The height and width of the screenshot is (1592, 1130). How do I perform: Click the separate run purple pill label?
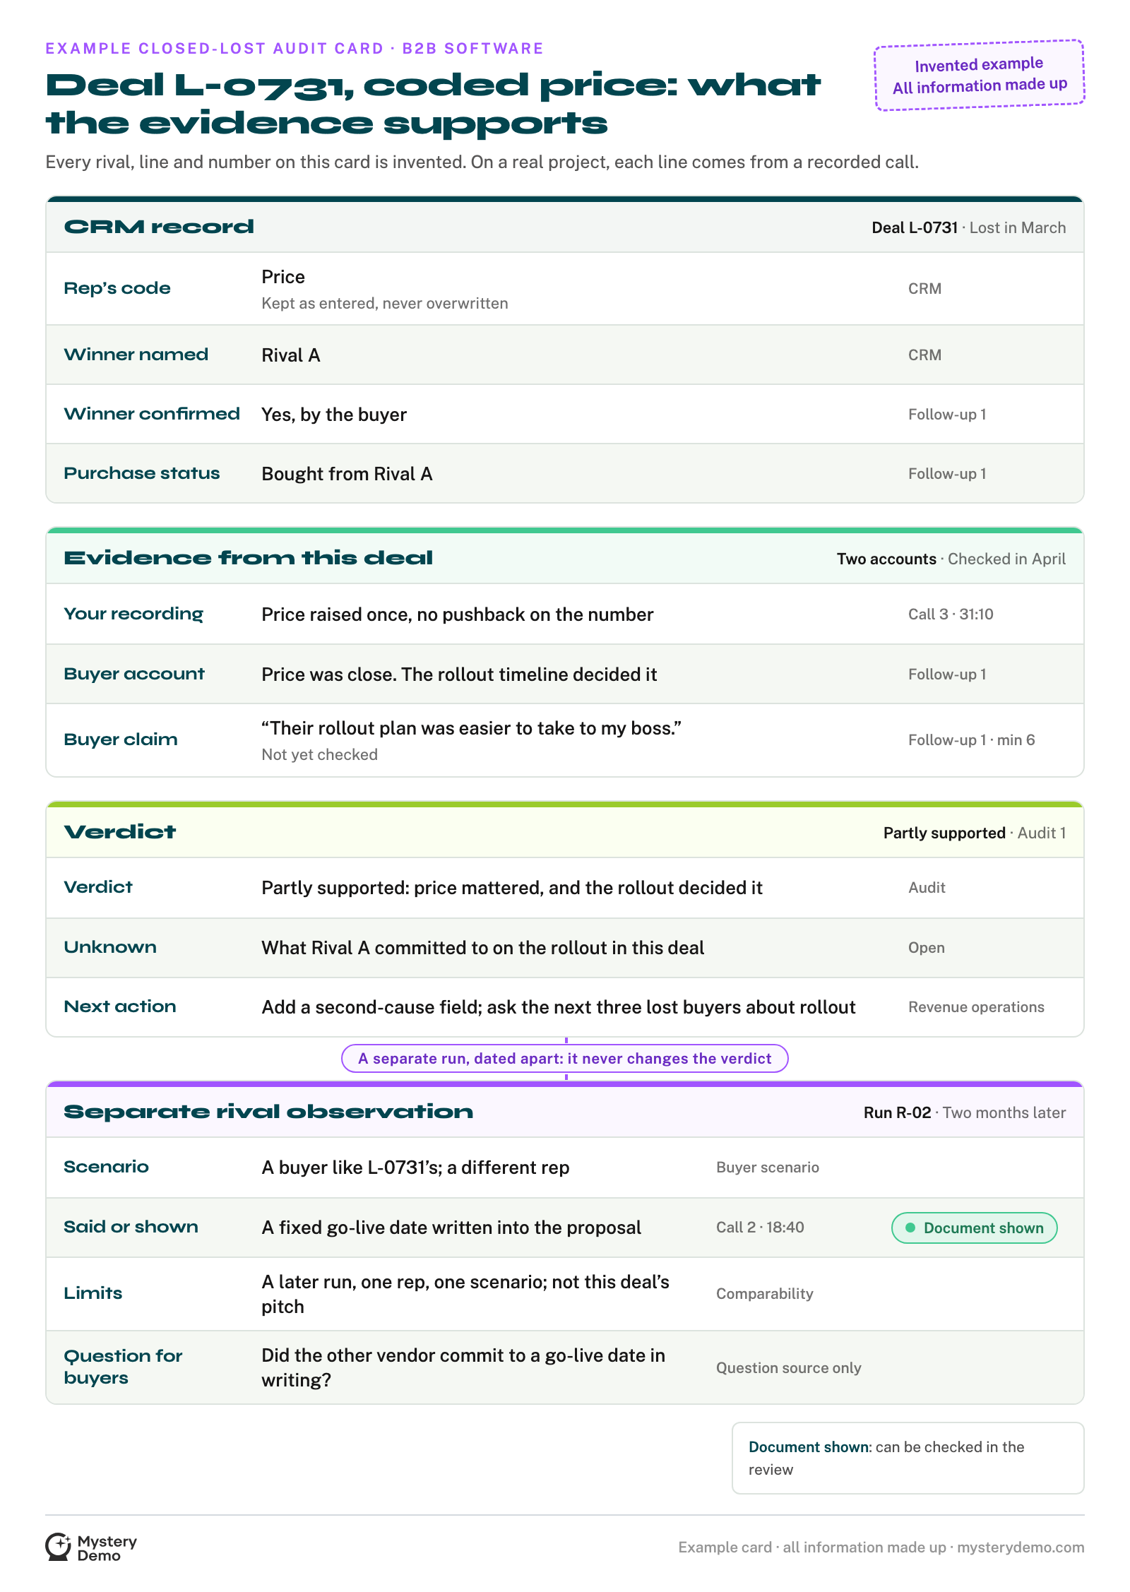[x=564, y=1058]
